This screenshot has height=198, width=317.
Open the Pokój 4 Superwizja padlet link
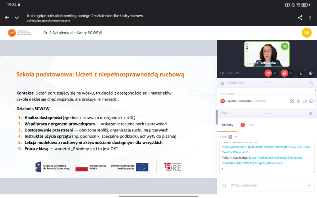coord(262,160)
